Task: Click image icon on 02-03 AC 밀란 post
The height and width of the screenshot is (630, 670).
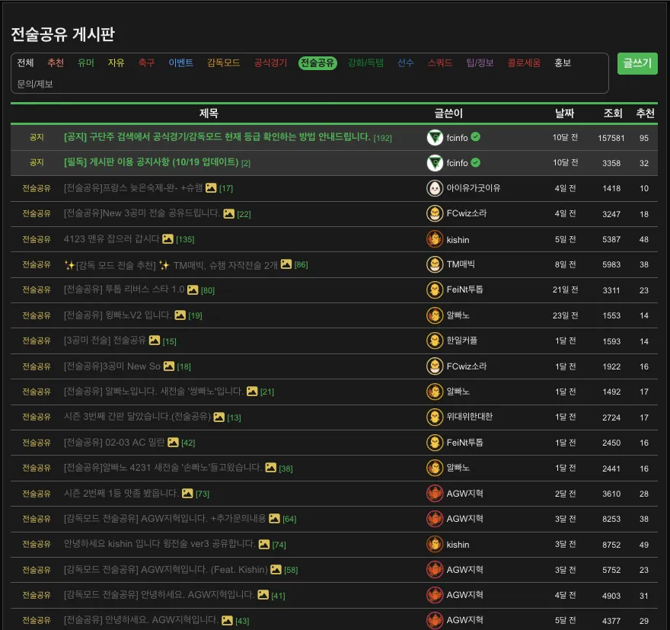Action: [x=173, y=443]
